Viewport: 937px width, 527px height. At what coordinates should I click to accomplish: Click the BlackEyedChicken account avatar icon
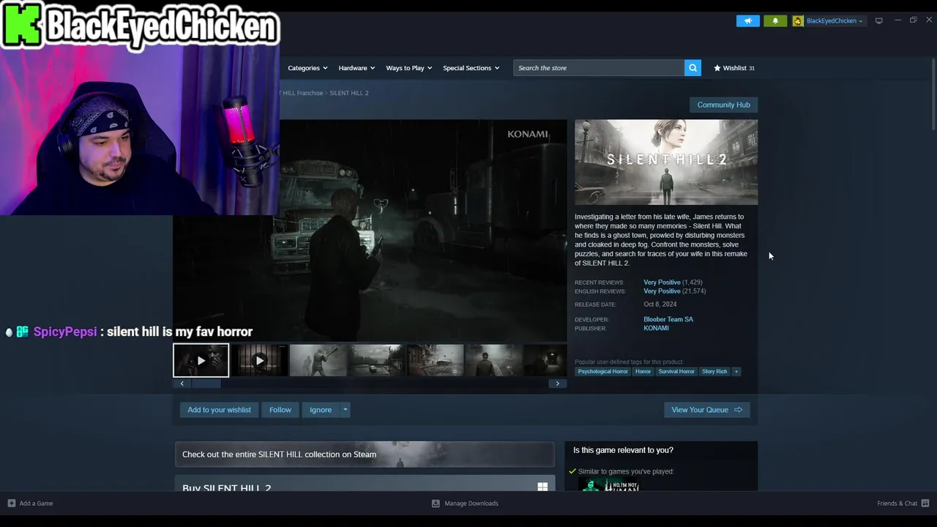[x=798, y=20]
